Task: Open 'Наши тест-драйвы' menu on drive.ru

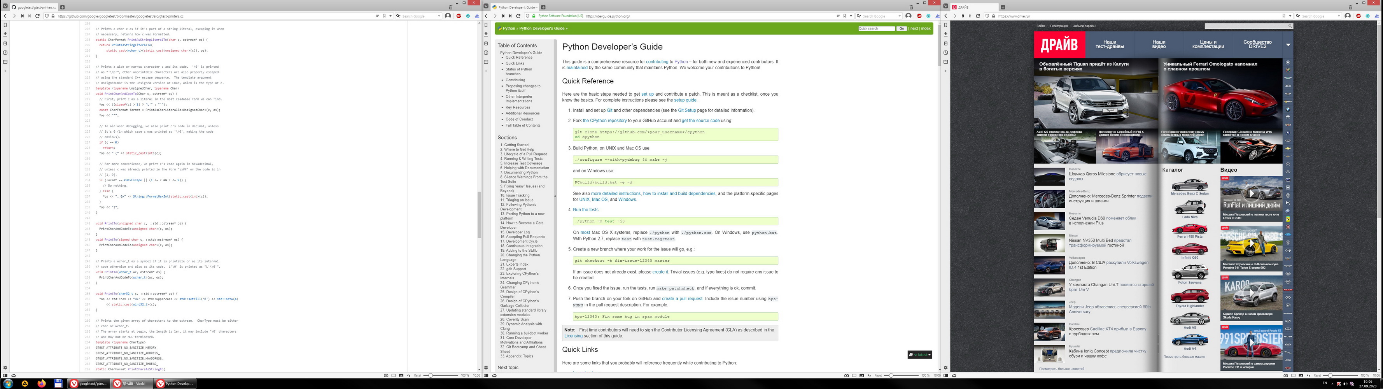Action: pos(1110,45)
